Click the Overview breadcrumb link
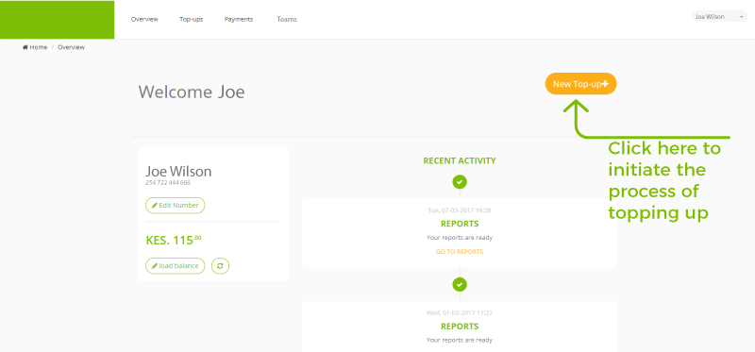This screenshot has height=352, width=755. 72,47
